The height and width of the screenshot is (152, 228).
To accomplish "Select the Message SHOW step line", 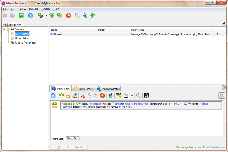I will coord(141,105).
